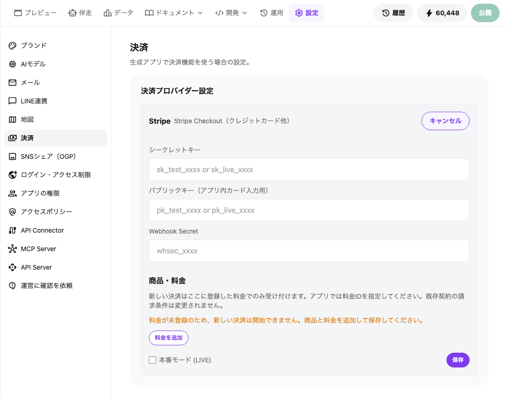Select 運営に確認を依頼 in the sidebar
Viewport: 507px width, 397px height.
[55, 286]
